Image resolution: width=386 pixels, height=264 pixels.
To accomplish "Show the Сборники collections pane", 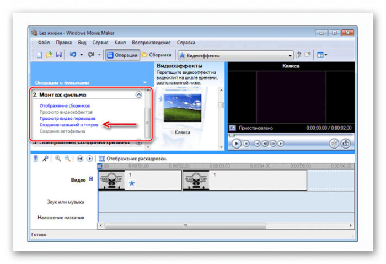I will pyautogui.click(x=157, y=55).
